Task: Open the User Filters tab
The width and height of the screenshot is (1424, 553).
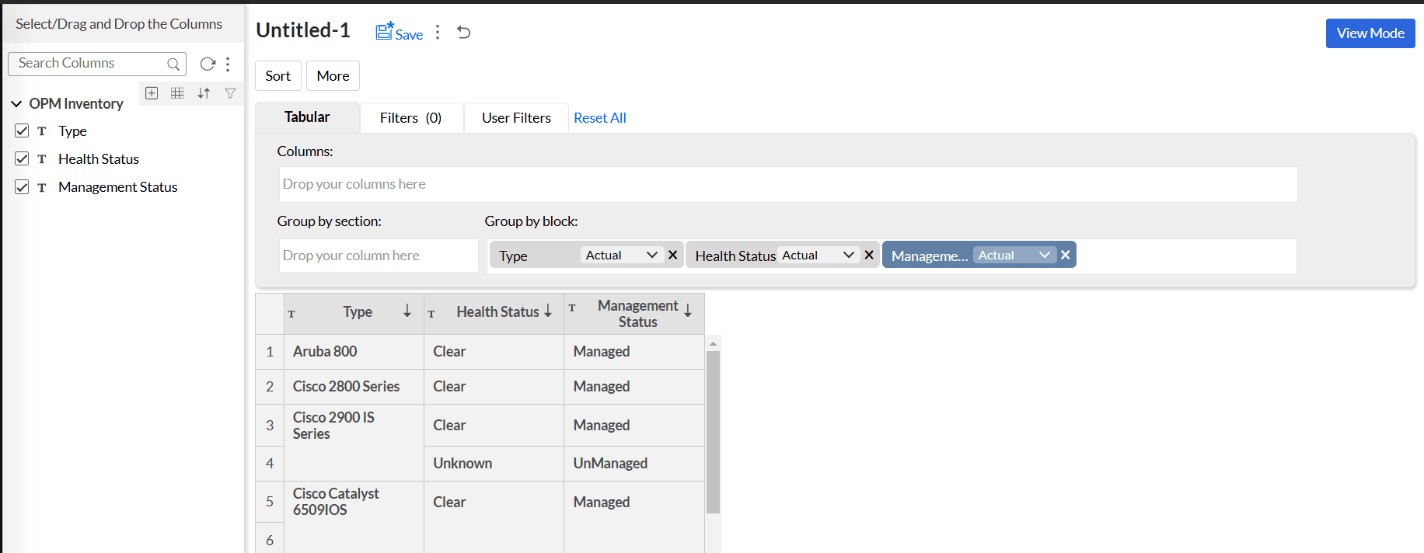Action: click(x=516, y=118)
